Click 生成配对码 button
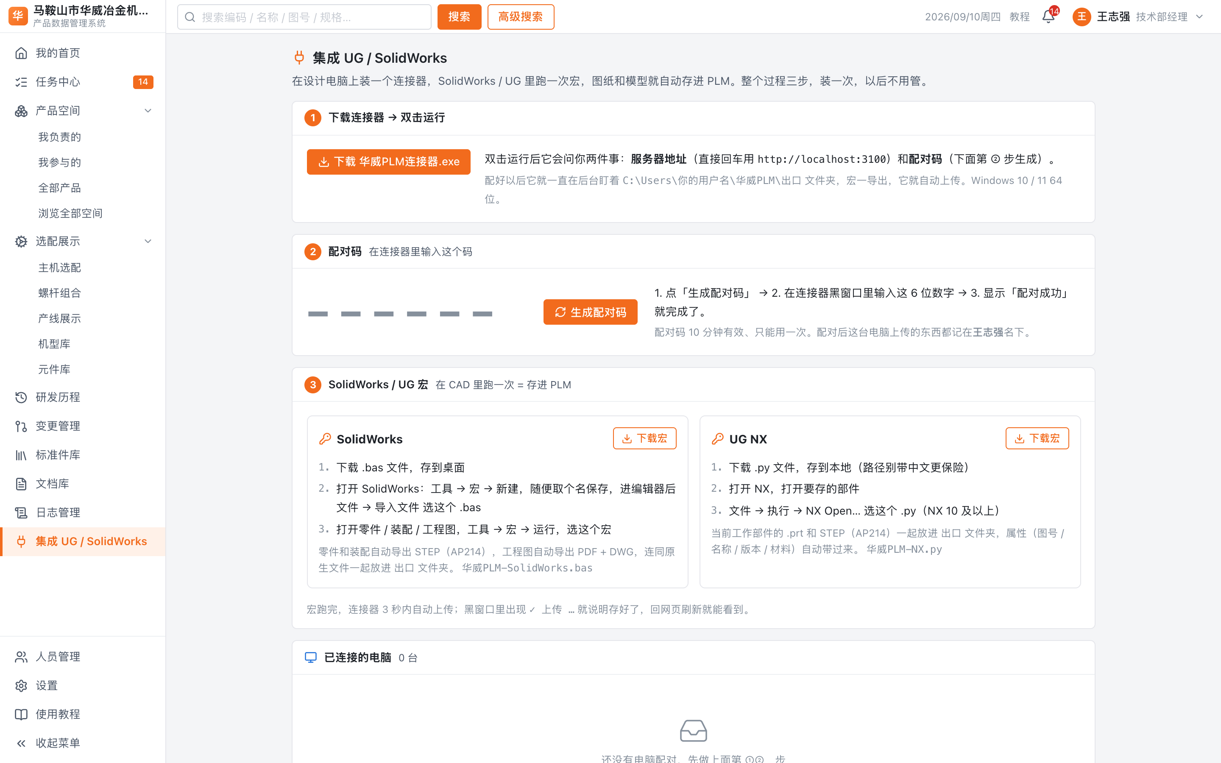The height and width of the screenshot is (763, 1221). coord(590,312)
